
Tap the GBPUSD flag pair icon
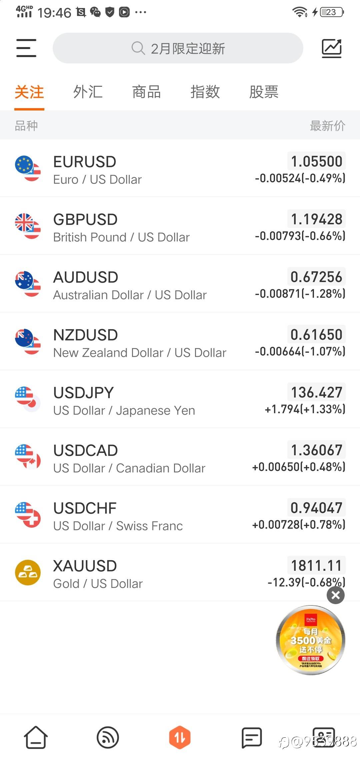pos(28,227)
